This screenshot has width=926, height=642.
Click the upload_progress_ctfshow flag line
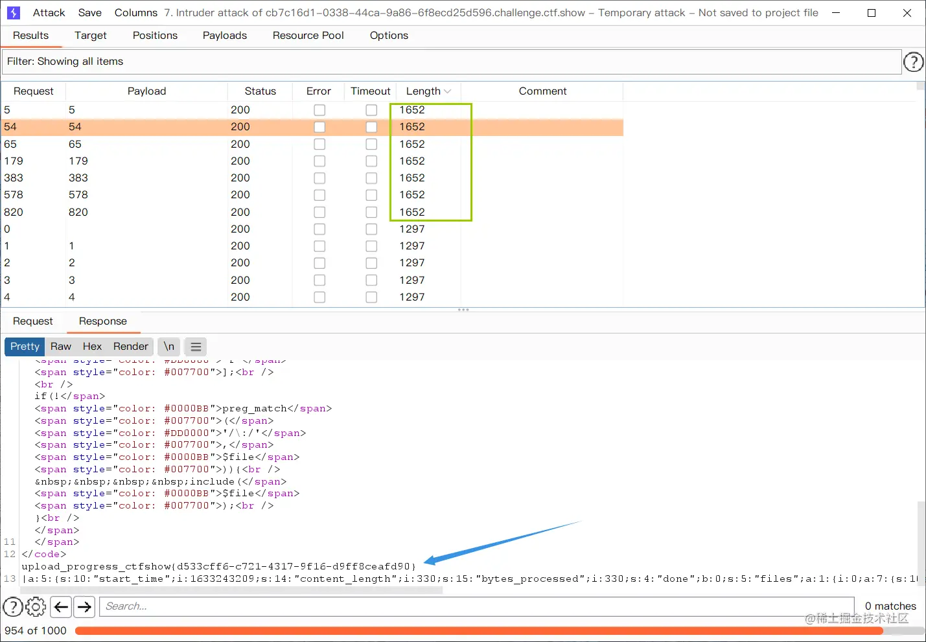click(218, 567)
